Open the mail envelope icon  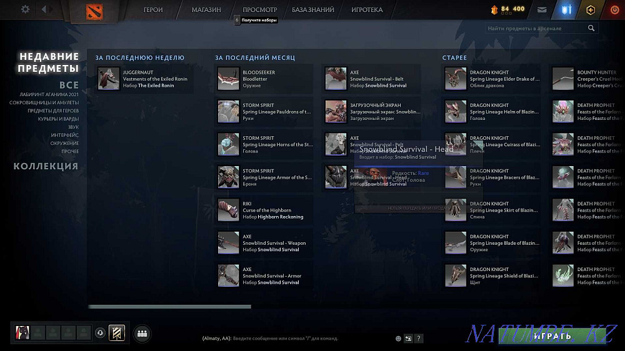coord(541,10)
